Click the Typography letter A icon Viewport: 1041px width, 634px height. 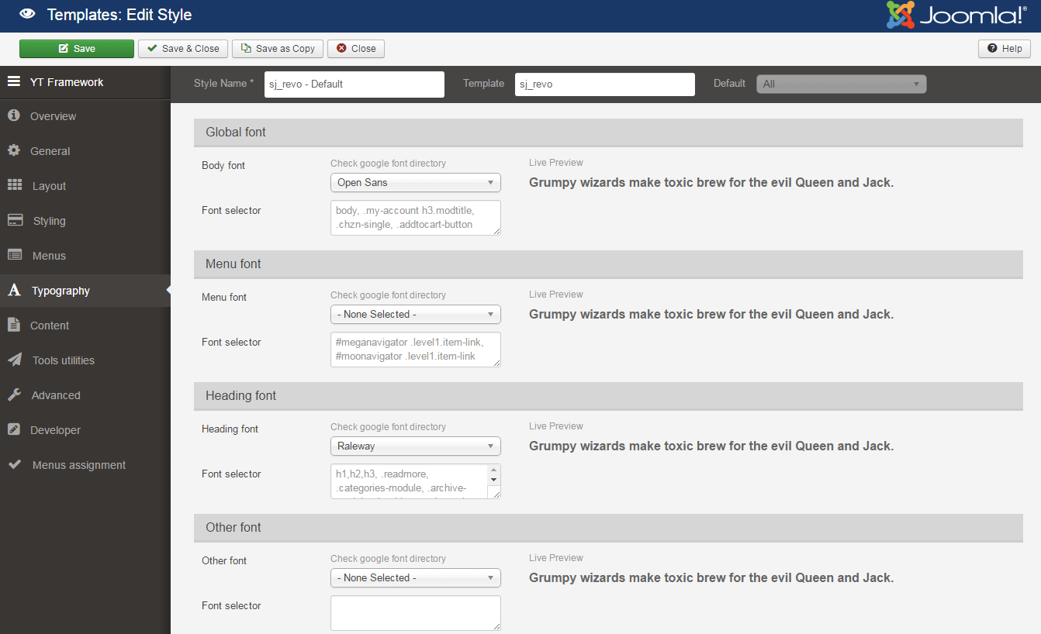tap(14, 291)
